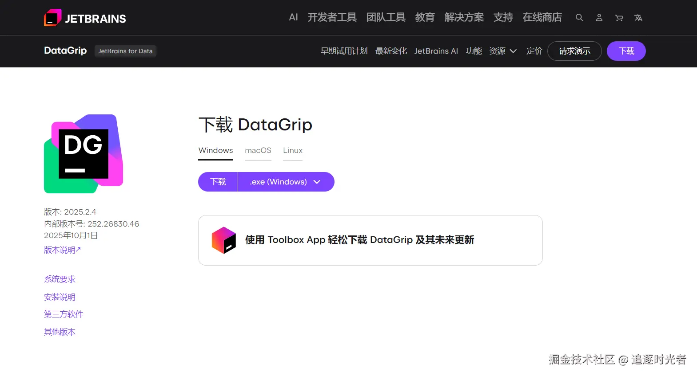Switch to the macOS tab

pos(258,151)
